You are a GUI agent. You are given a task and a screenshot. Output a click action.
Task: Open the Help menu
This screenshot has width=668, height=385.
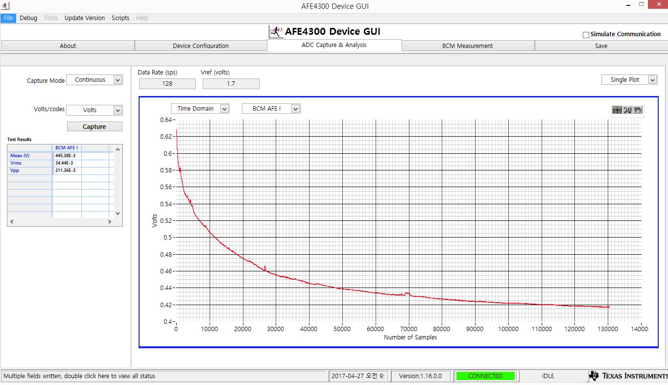coord(142,18)
